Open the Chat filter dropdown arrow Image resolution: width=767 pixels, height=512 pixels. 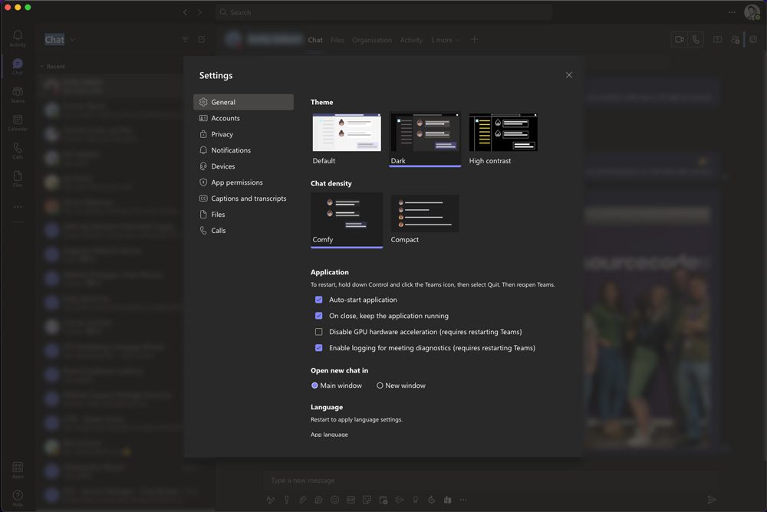pyautogui.click(x=72, y=39)
